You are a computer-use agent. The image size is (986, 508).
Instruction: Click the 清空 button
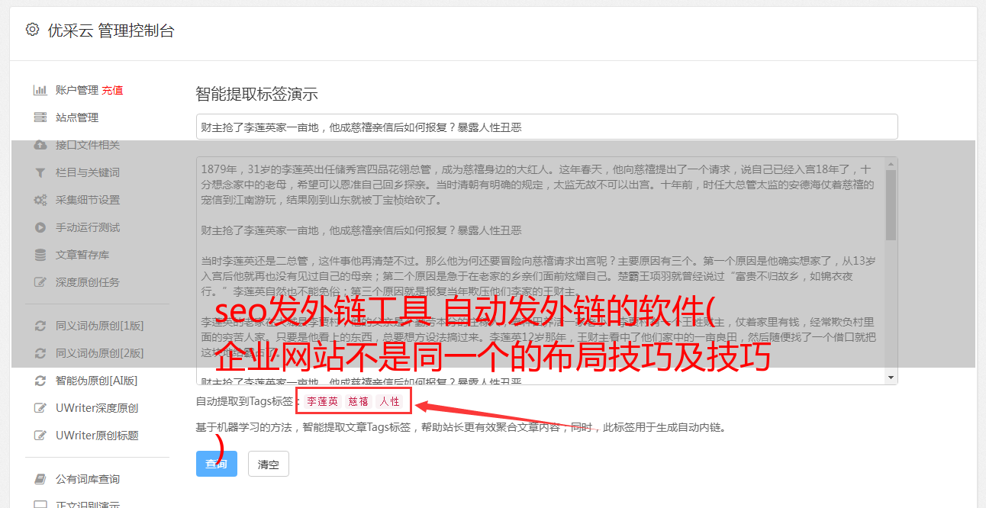pyautogui.click(x=269, y=464)
